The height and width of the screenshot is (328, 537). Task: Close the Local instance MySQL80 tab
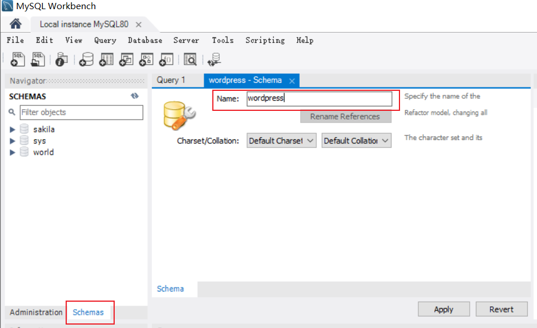pyautogui.click(x=138, y=25)
